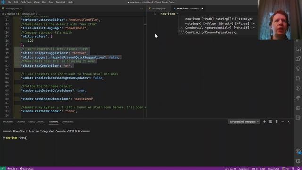Open the Remote Explorer monitor icon
Screen dimensions: 302x170
298,49
